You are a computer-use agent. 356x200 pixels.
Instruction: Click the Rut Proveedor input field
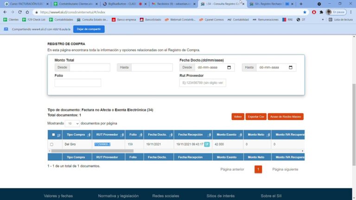click(203, 83)
